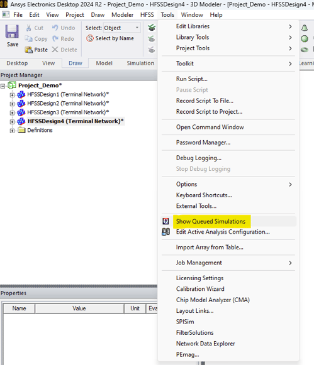
Task: Click the Edit Active Analysis Configuration icon
Action: click(x=165, y=232)
